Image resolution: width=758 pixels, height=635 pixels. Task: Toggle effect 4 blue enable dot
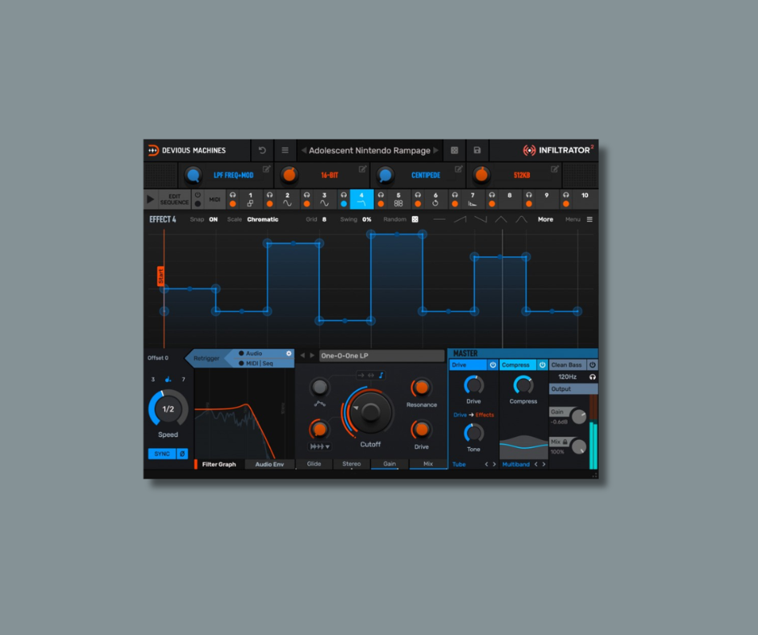click(344, 204)
